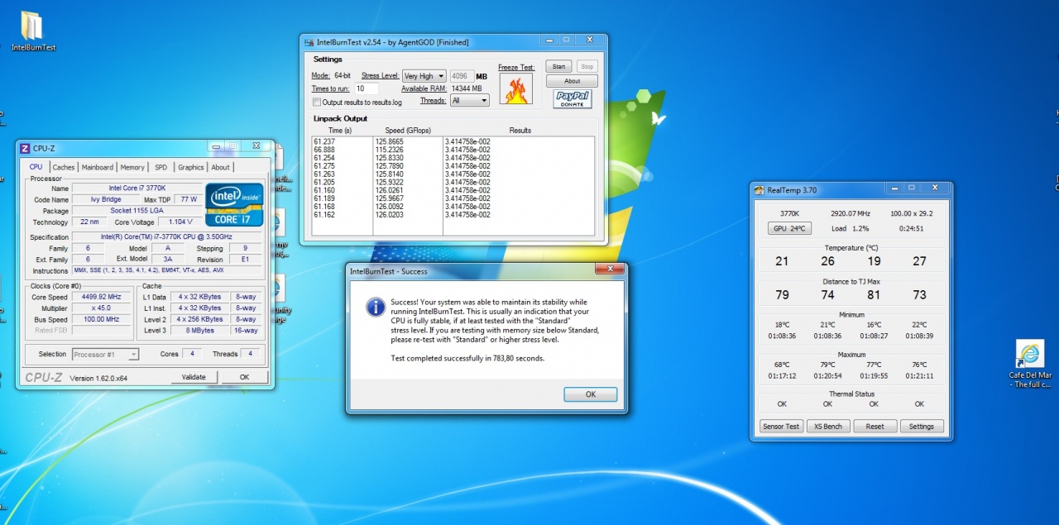Screen dimensions: 1059x525
Task: Launch XS Bench in RealTemp
Action: pos(828,427)
